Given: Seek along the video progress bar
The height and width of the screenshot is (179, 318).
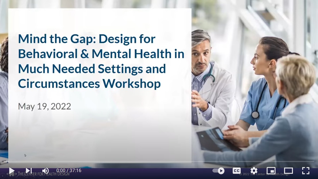Looking at the screenshot, I should [159, 161].
